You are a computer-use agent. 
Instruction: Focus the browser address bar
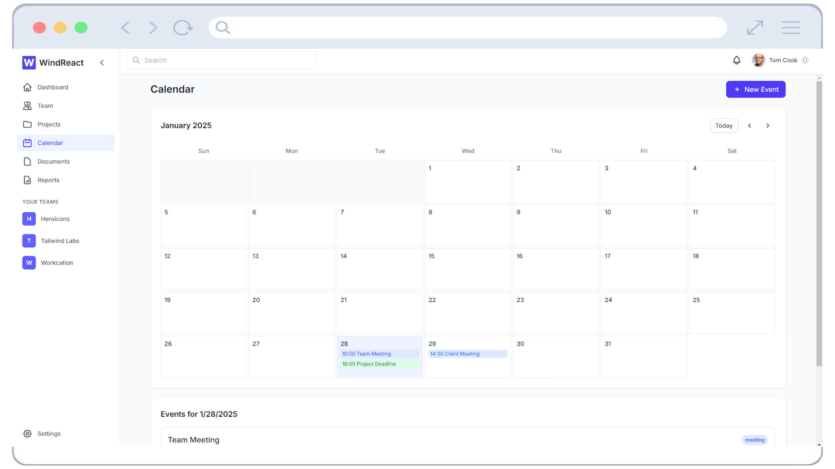tap(468, 28)
